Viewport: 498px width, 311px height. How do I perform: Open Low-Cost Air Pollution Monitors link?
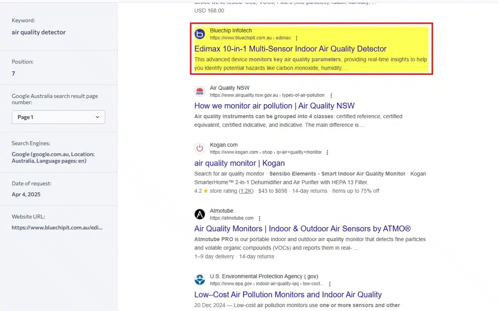(288, 294)
